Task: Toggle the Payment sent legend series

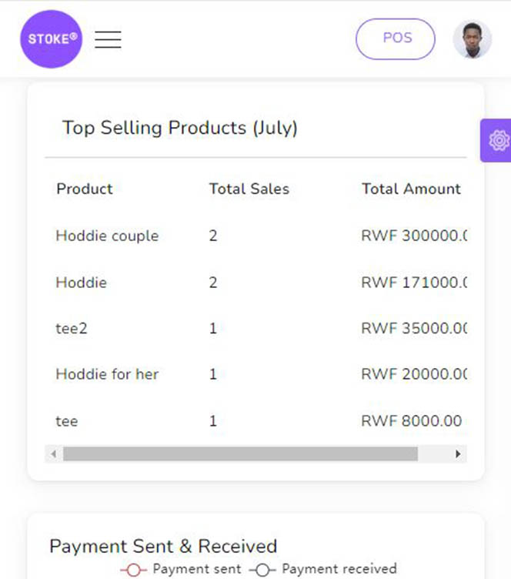Action: coord(181,569)
